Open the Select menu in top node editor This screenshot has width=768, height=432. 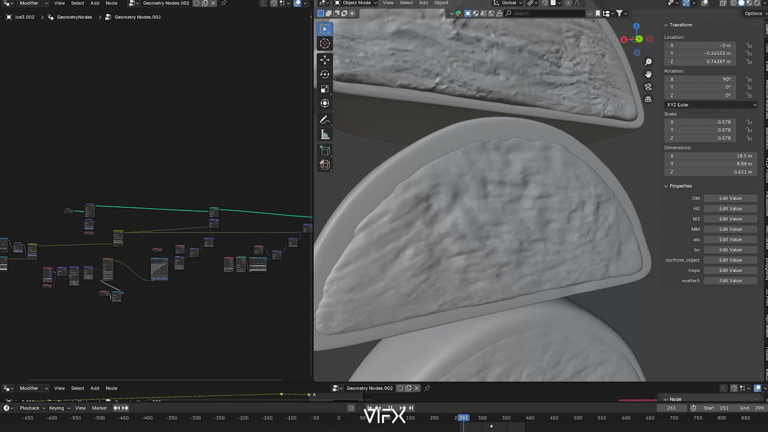click(x=78, y=3)
